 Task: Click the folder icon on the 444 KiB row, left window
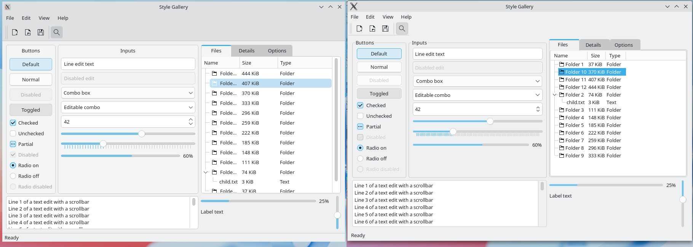(x=214, y=73)
